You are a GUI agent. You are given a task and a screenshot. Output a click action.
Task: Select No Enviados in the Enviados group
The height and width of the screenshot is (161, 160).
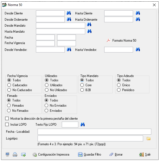pyautogui.click(x=56, y=106)
